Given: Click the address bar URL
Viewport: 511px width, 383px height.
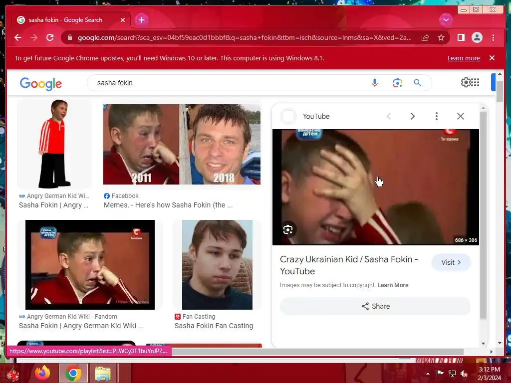Looking at the screenshot, I should click(x=245, y=38).
